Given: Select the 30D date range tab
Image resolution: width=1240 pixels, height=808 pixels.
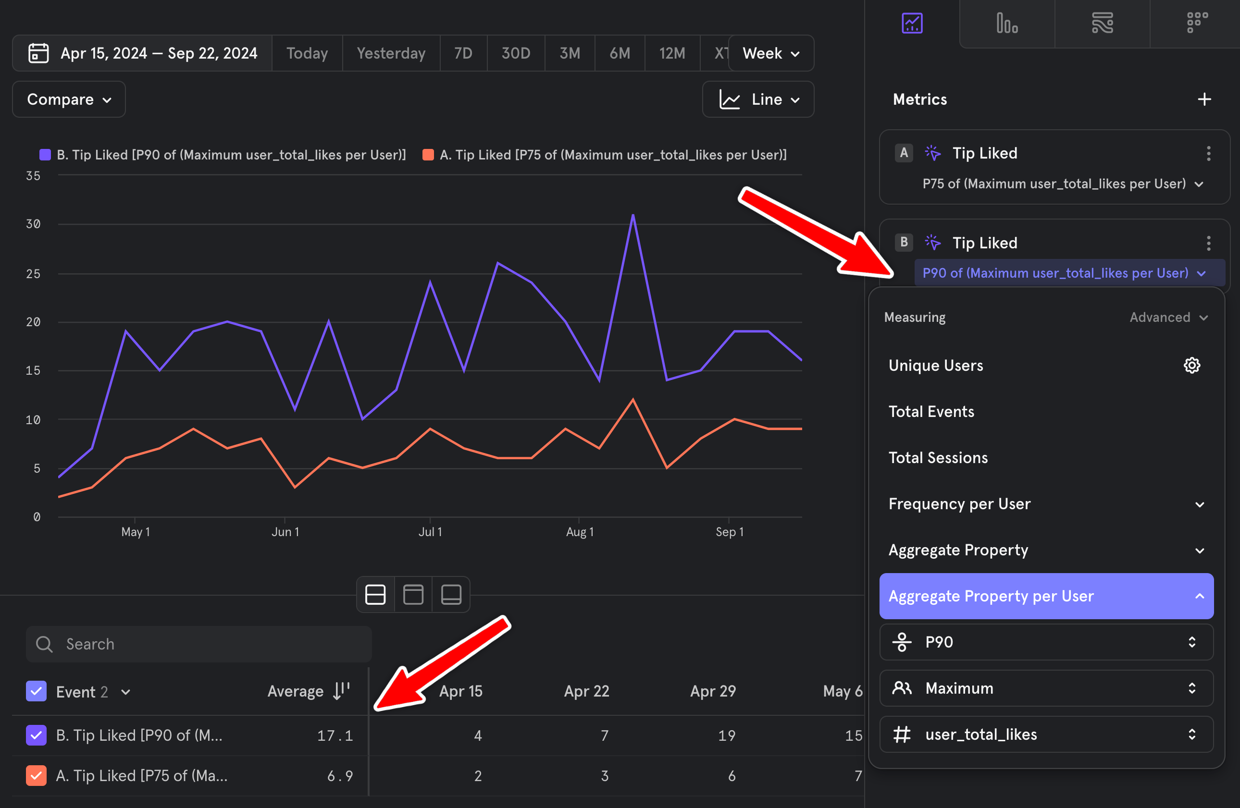Looking at the screenshot, I should pyautogui.click(x=515, y=54).
